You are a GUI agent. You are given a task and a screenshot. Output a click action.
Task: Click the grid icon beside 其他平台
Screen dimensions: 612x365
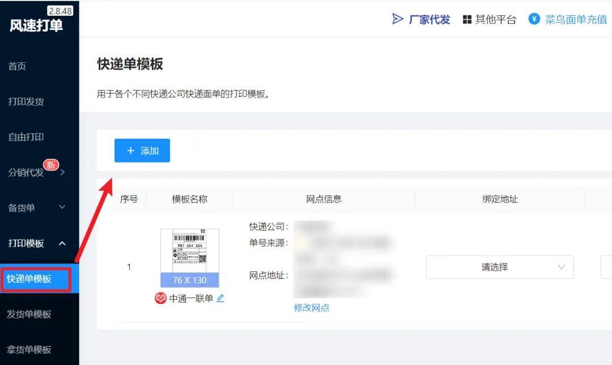[467, 20]
